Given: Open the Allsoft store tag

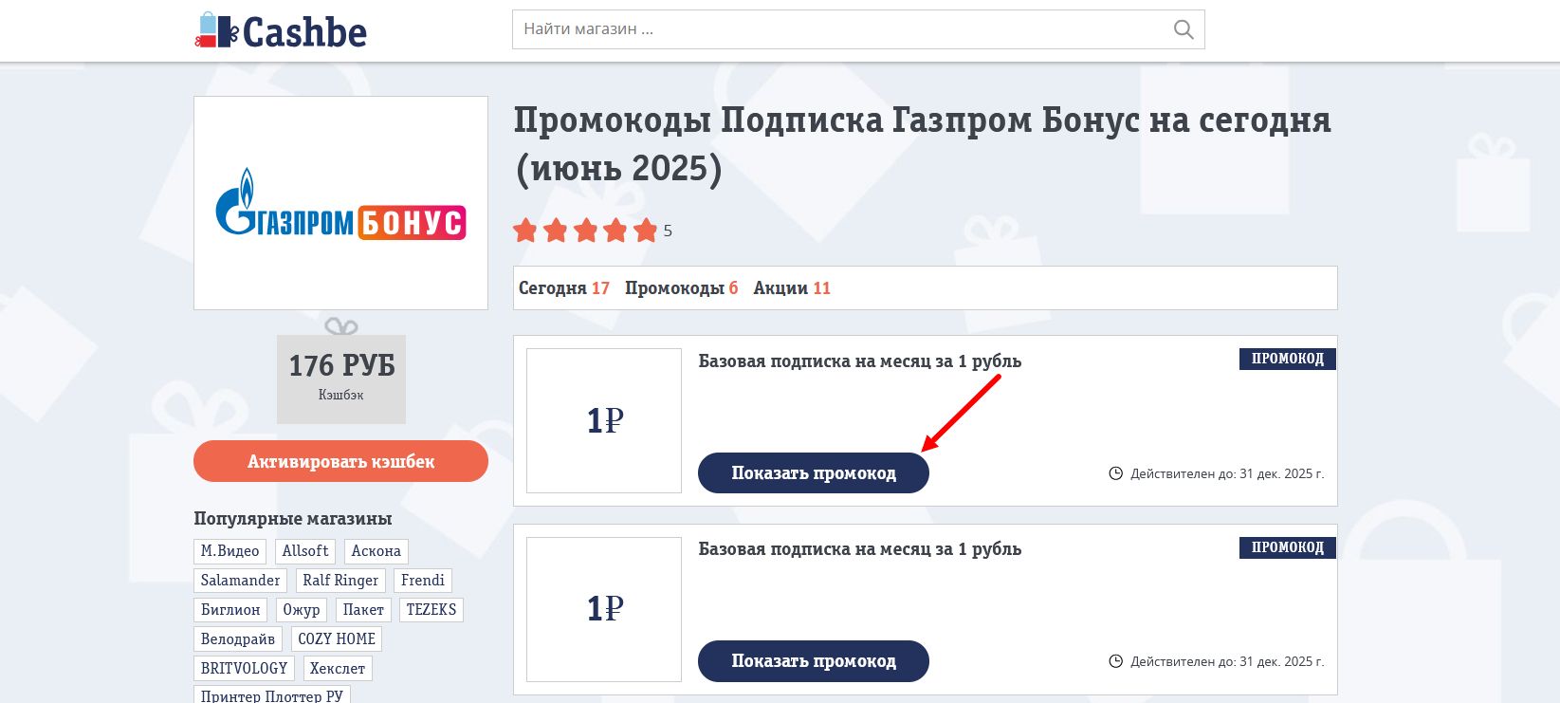Looking at the screenshot, I should click(x=305, y=551).
